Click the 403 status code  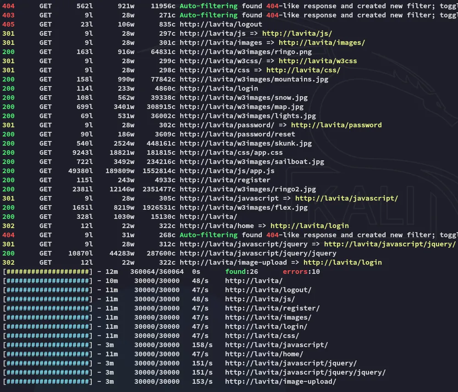pos(8,15)
